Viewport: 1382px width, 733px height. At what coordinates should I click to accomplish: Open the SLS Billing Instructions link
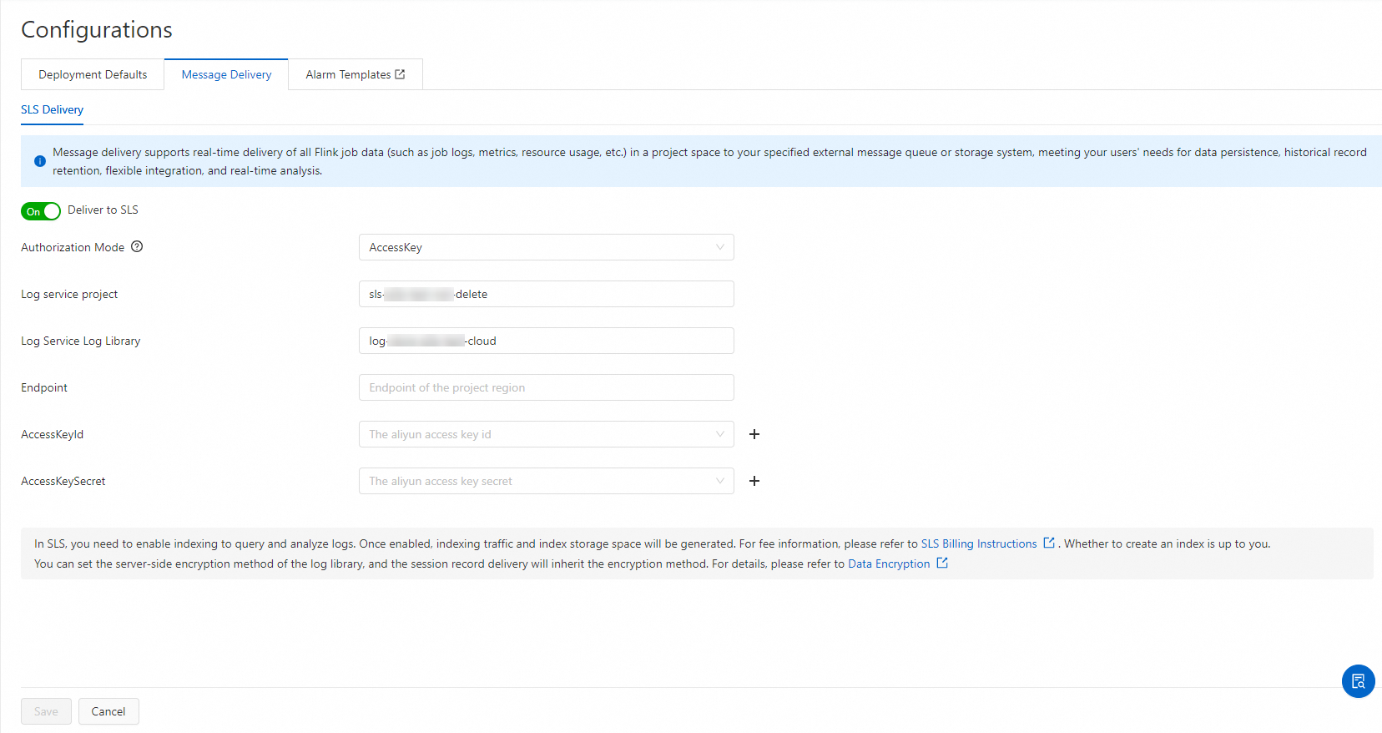[x=978, y=543]
